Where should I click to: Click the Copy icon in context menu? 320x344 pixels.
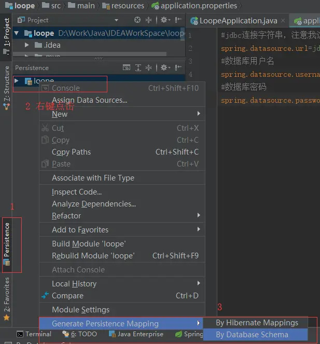pyautogui.click(x=45, y=140)
